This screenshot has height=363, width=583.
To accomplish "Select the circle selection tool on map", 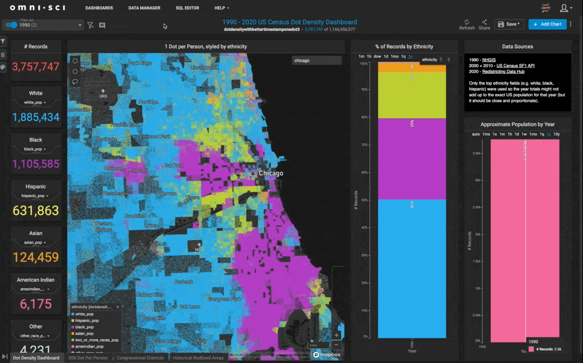I will (75, 61).
